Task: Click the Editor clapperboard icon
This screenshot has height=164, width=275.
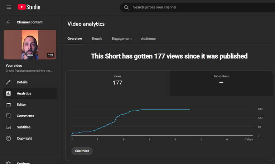Action: pos(9,105)
